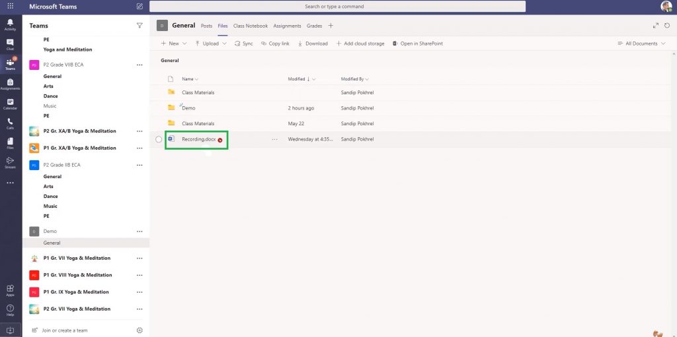This screenshot has width=677, height=337.
Task: Click the new chat compose icon
Action: click(x=139, y=7)
